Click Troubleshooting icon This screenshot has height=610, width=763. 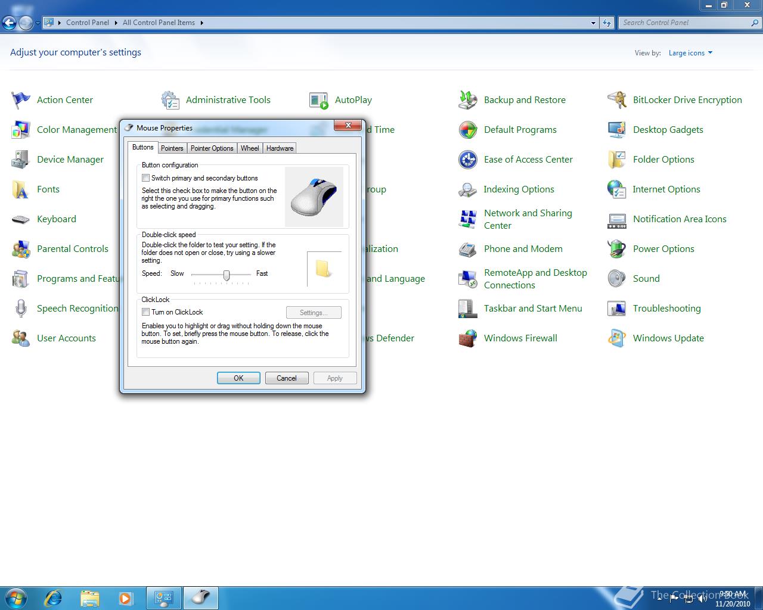pyautogui.click(x=617, y=309)
